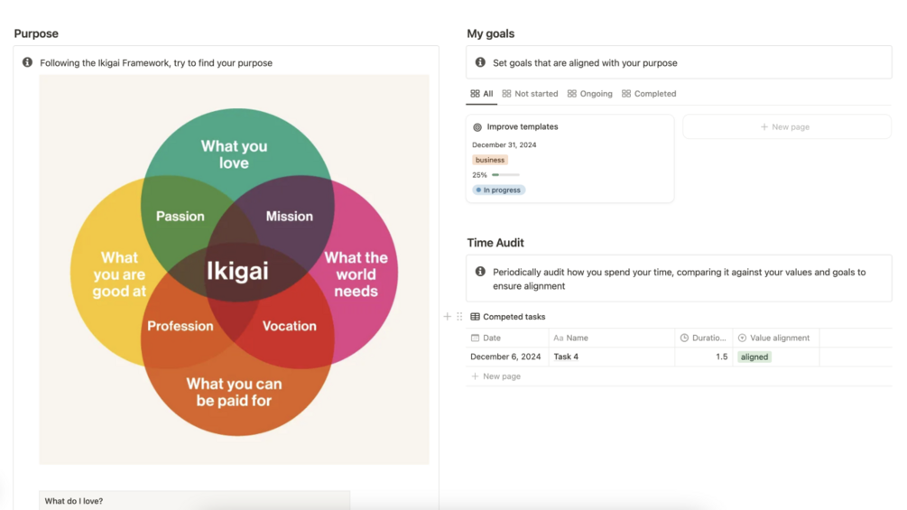Click the Task 4 name cell
Viewport: 907px width, 510px height.
click(x=566, y=357)
